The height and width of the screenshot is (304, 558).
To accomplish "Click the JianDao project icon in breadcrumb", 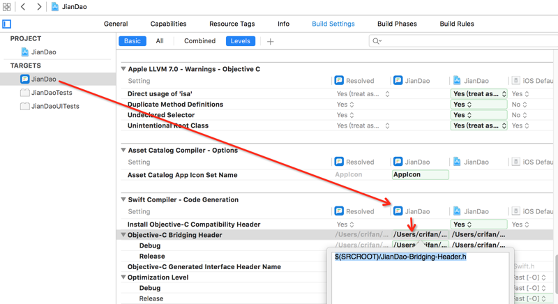I will 55,7.
